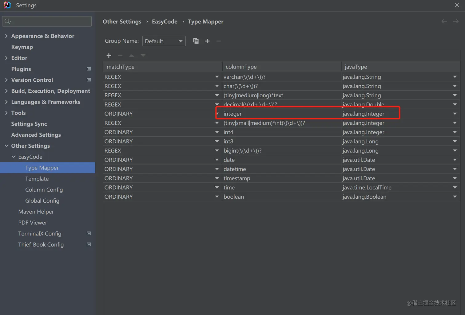Open Maven Helper settings

(36, 212)
